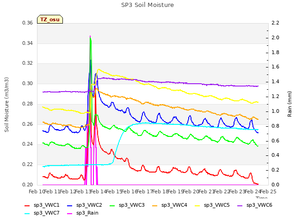Screen dimensions: 296x222
Task: Click the green sp3_VWC3 legend swatch
Action: (112, 205)
